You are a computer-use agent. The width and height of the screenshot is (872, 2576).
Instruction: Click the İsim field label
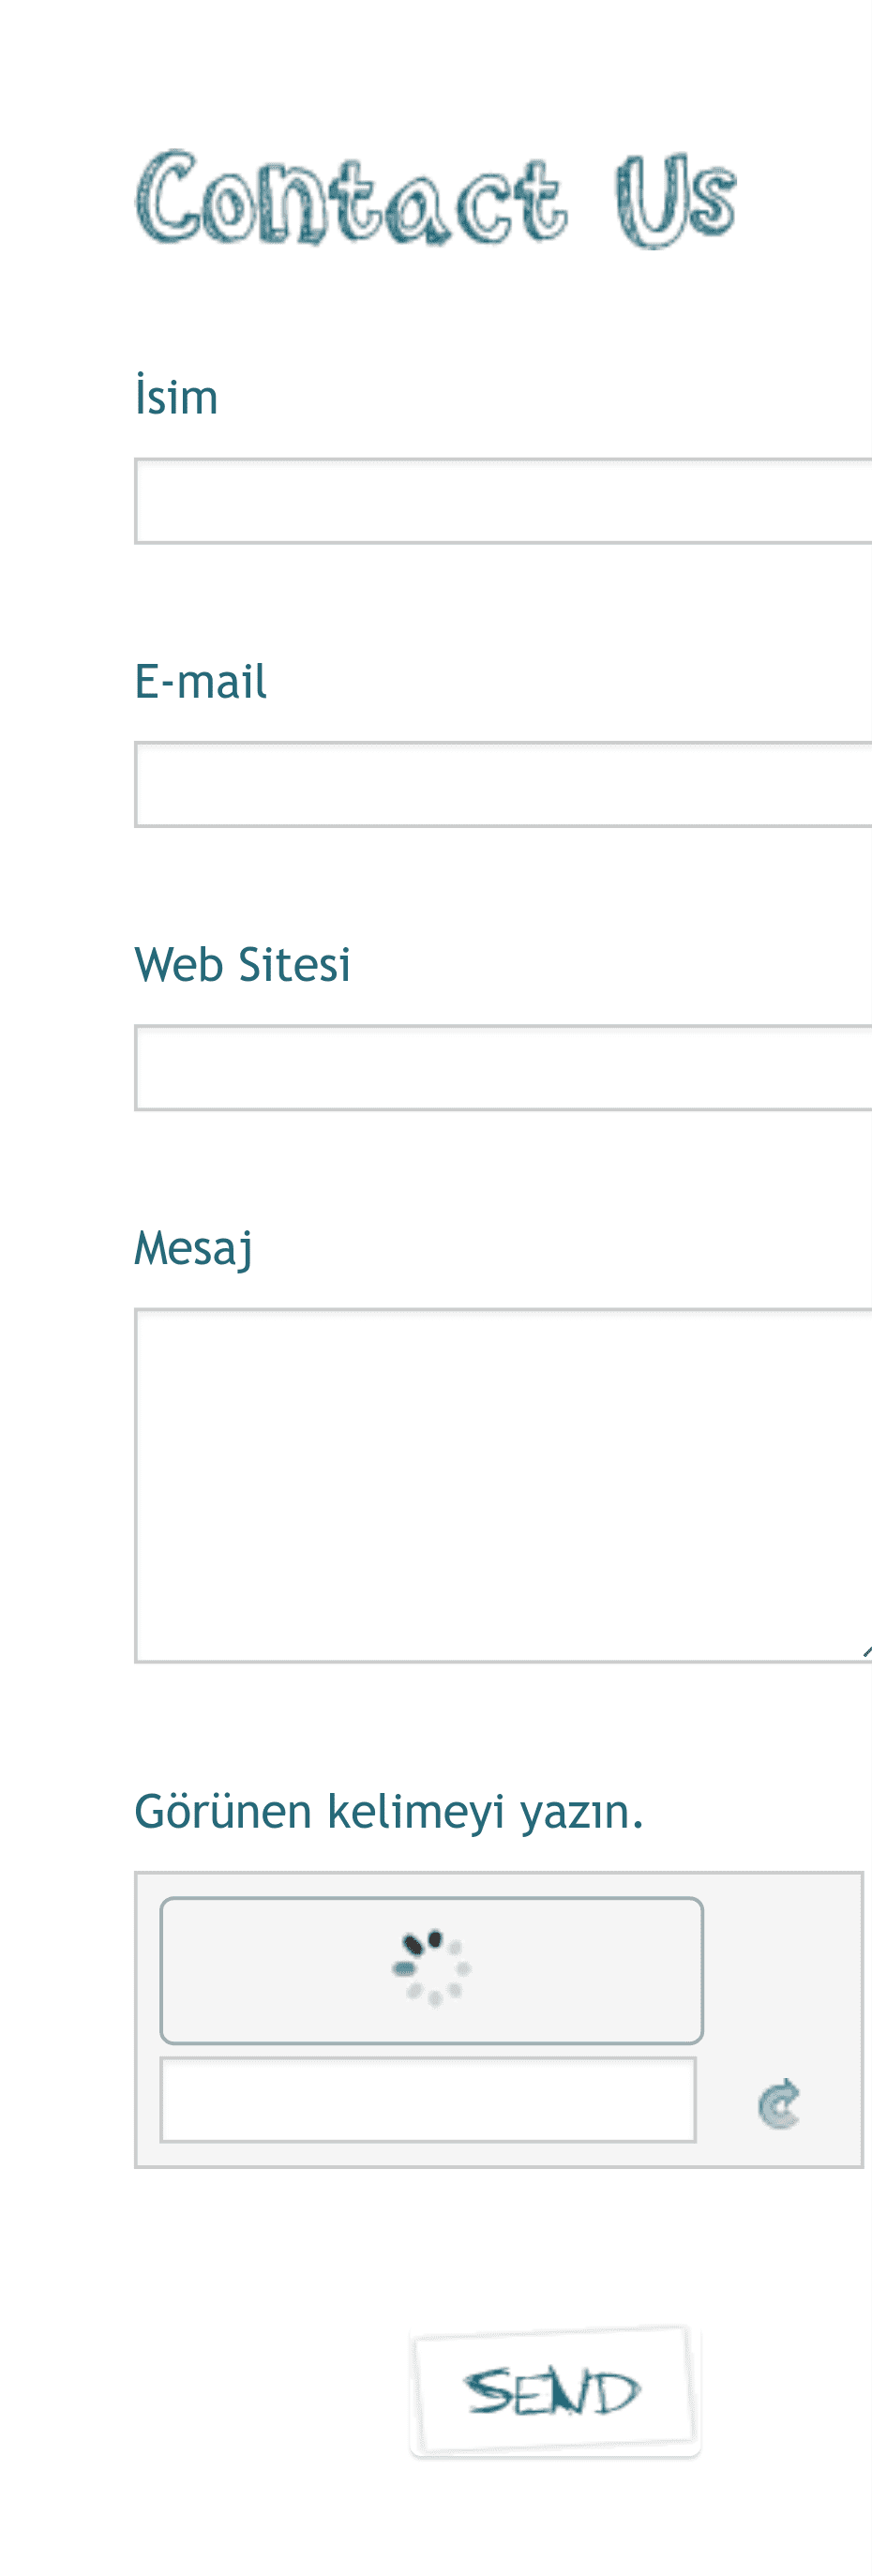coord(176,396)
